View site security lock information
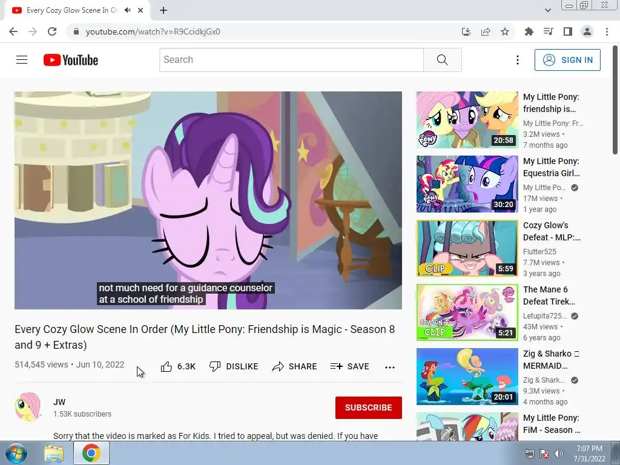 click(x=77, y=31)
